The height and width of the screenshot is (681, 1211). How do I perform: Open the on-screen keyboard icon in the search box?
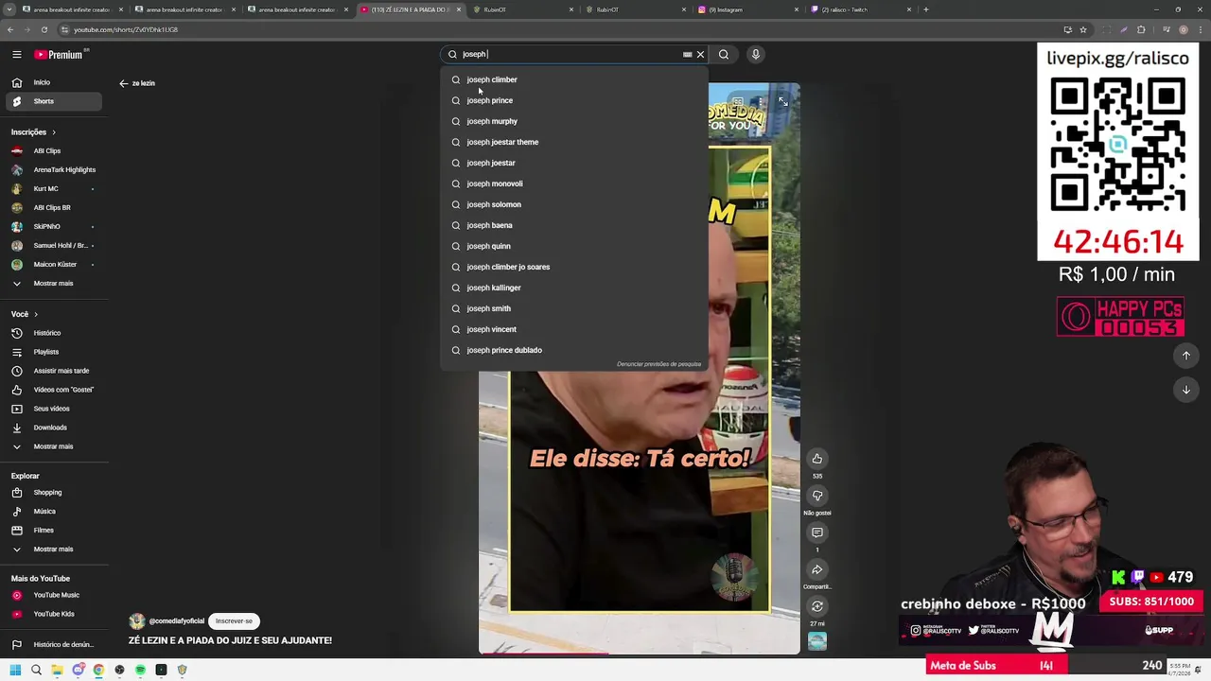[688, 54]
